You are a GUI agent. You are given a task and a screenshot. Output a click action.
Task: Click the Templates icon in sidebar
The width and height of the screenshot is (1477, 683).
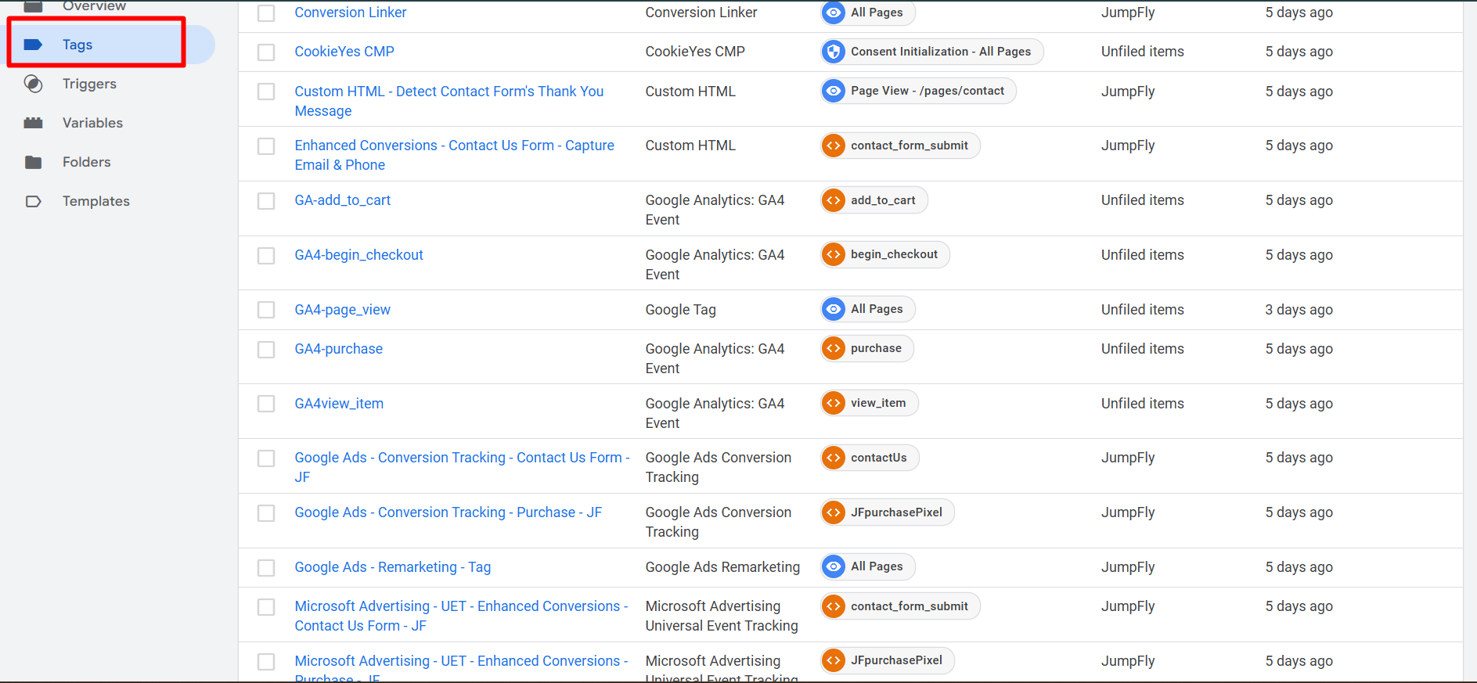click(33, 201)
